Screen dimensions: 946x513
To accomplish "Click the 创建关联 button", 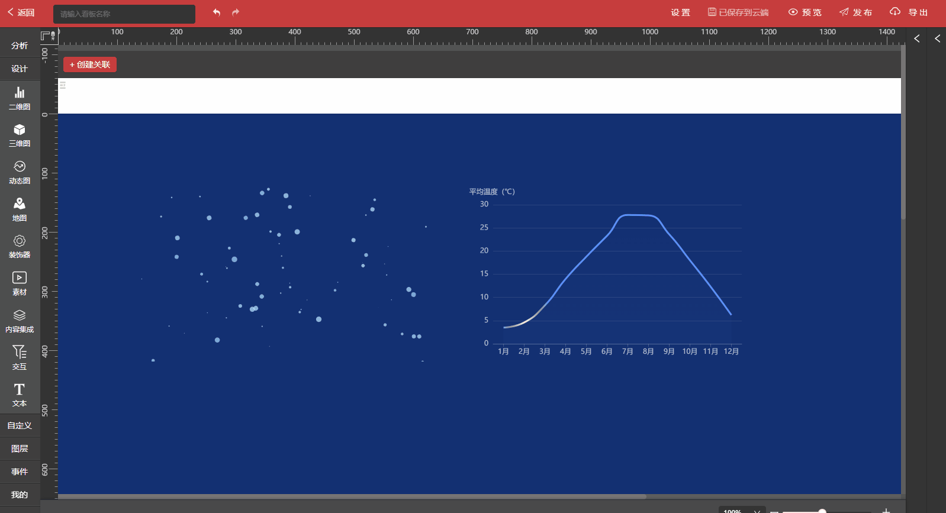I will pyautogui.click(x=90, y=64).
